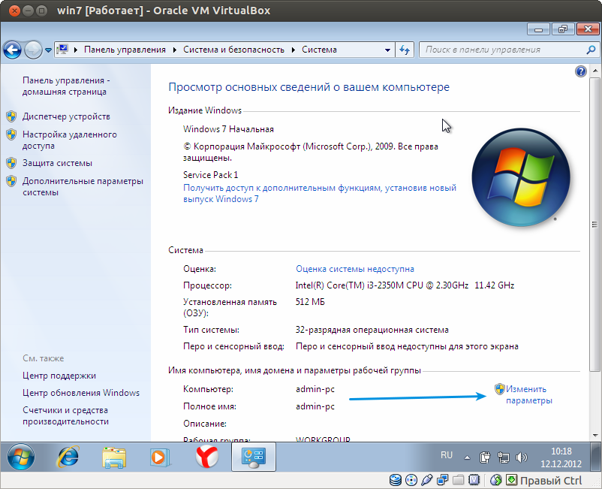The image size is (602, 489).
Task: Select the Система breadcrumb
Action: pyautogui.click(x=319, y=50)
